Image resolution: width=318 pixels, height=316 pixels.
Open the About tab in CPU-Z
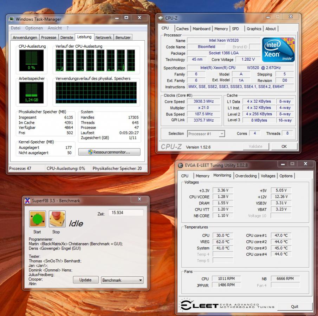point(271,29)
